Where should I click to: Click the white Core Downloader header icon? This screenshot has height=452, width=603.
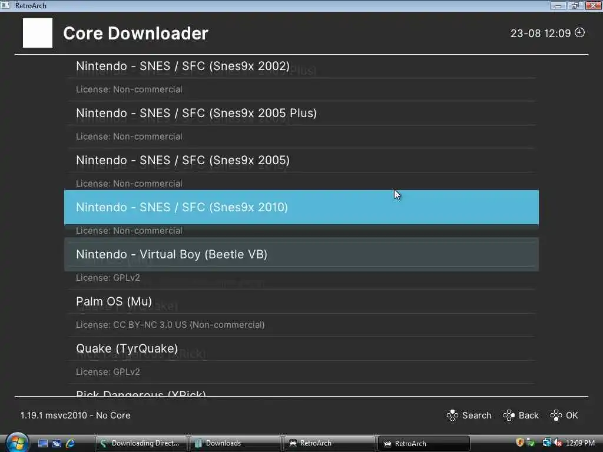tap(38, 33)
